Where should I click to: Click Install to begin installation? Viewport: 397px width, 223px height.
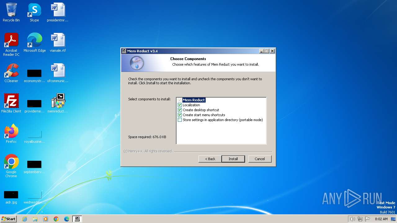233,159
